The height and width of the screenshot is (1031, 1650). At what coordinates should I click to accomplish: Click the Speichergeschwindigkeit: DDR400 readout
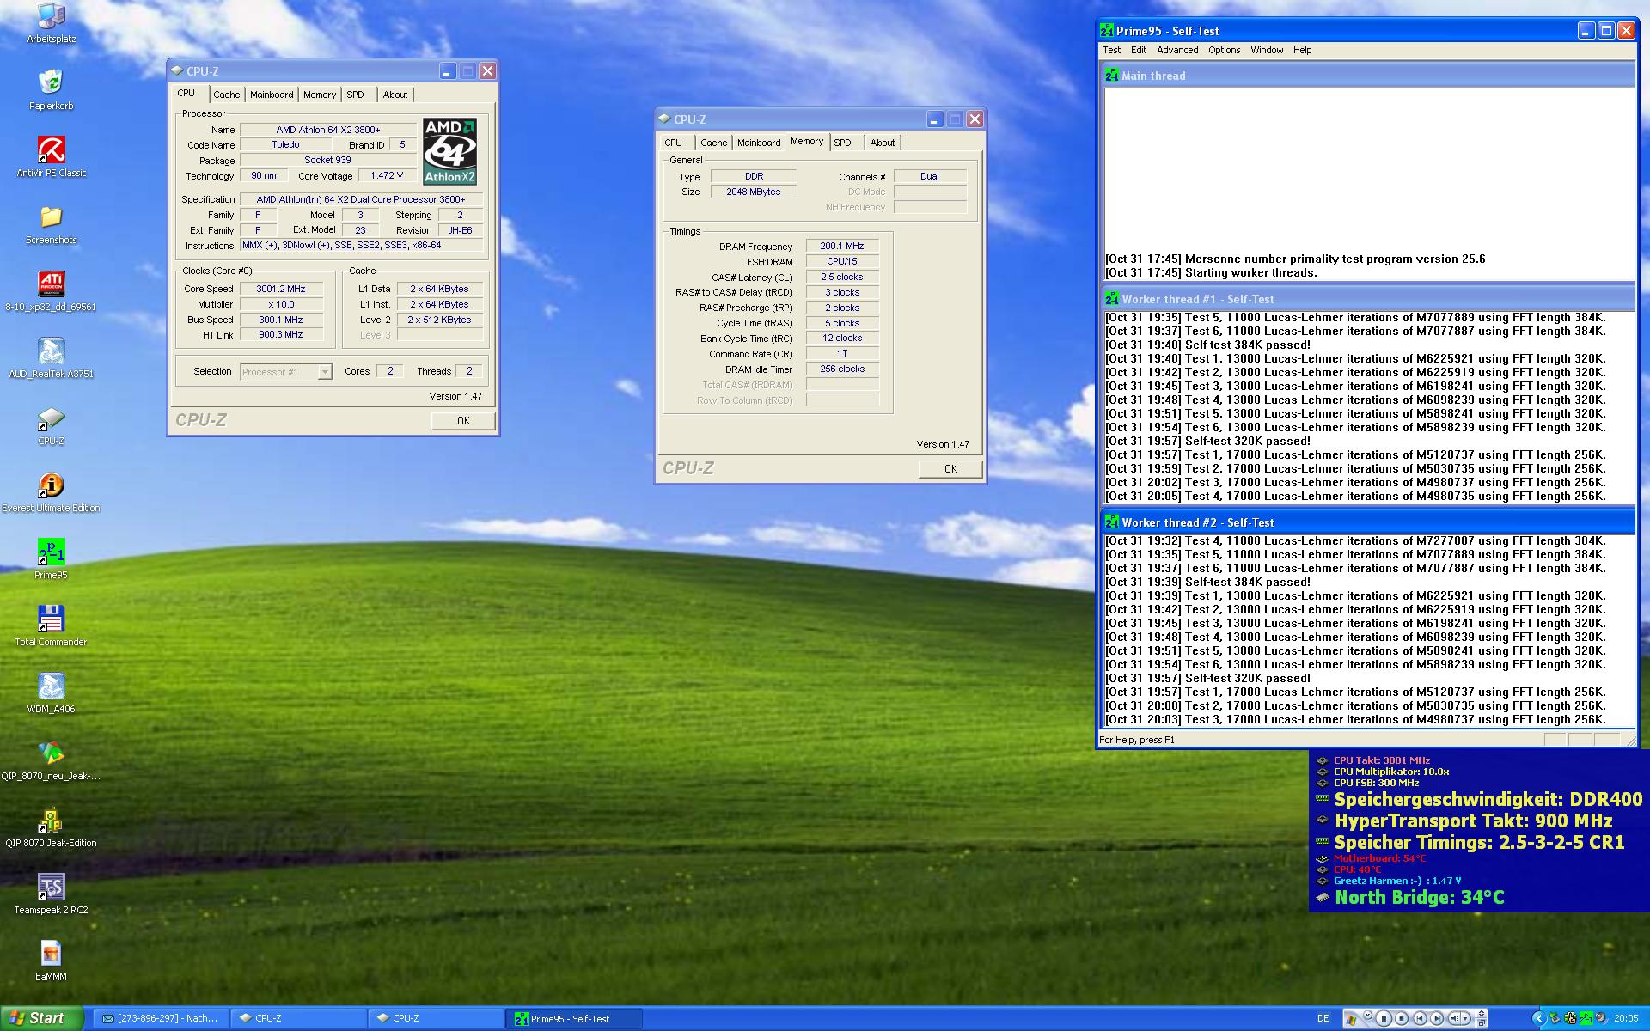pyautogui.click(x=1488, y=800)
